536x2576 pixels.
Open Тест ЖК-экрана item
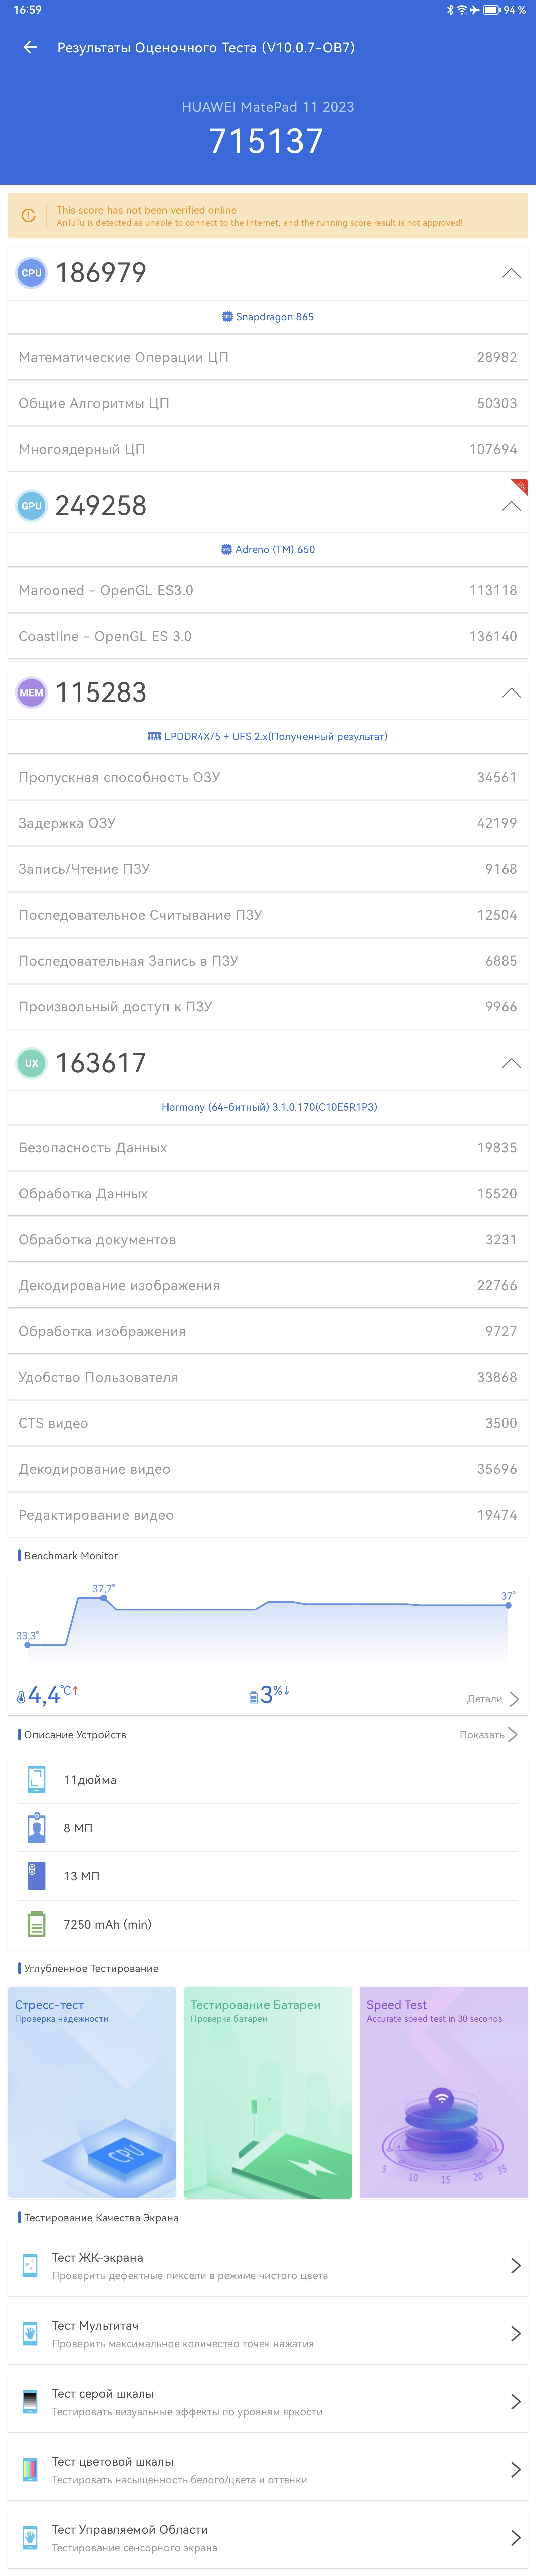[x=268, y=2266]
